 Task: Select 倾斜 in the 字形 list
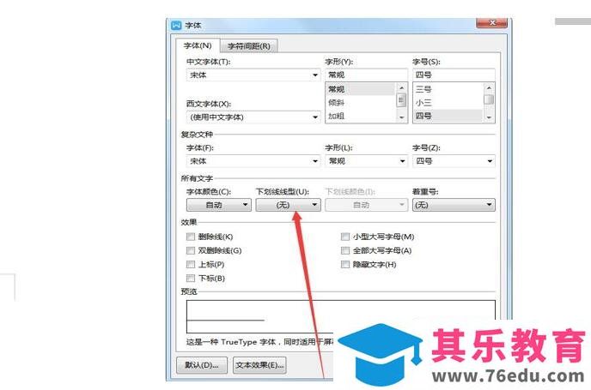(x=360, y=103)
